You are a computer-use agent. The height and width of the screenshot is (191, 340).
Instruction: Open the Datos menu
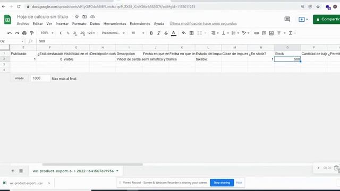[x=95, y=23]
